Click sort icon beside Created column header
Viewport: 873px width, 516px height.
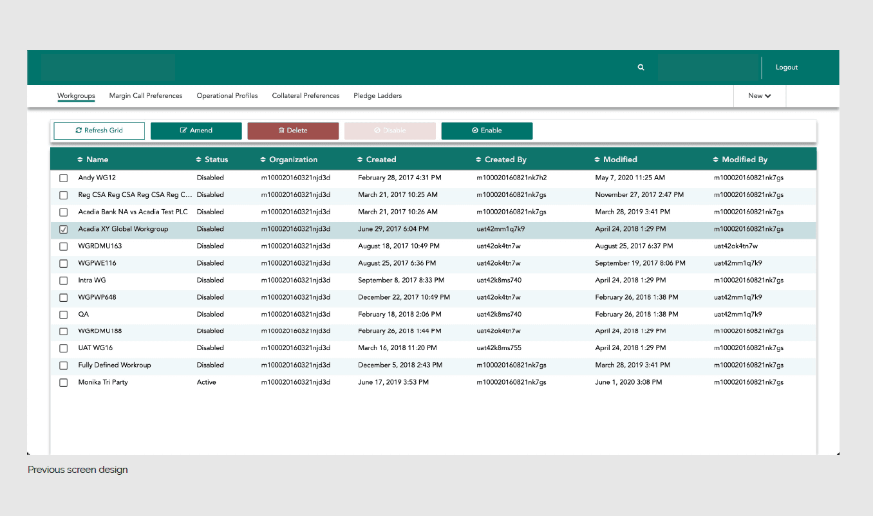(x=360, y=160)
